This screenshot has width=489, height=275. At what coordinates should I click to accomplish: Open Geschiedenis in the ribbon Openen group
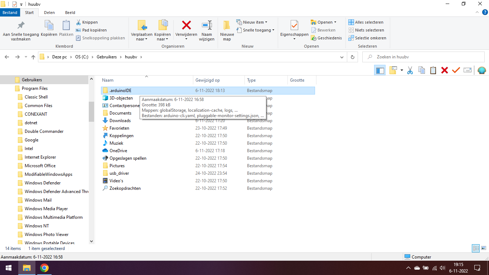click(326, 38)
